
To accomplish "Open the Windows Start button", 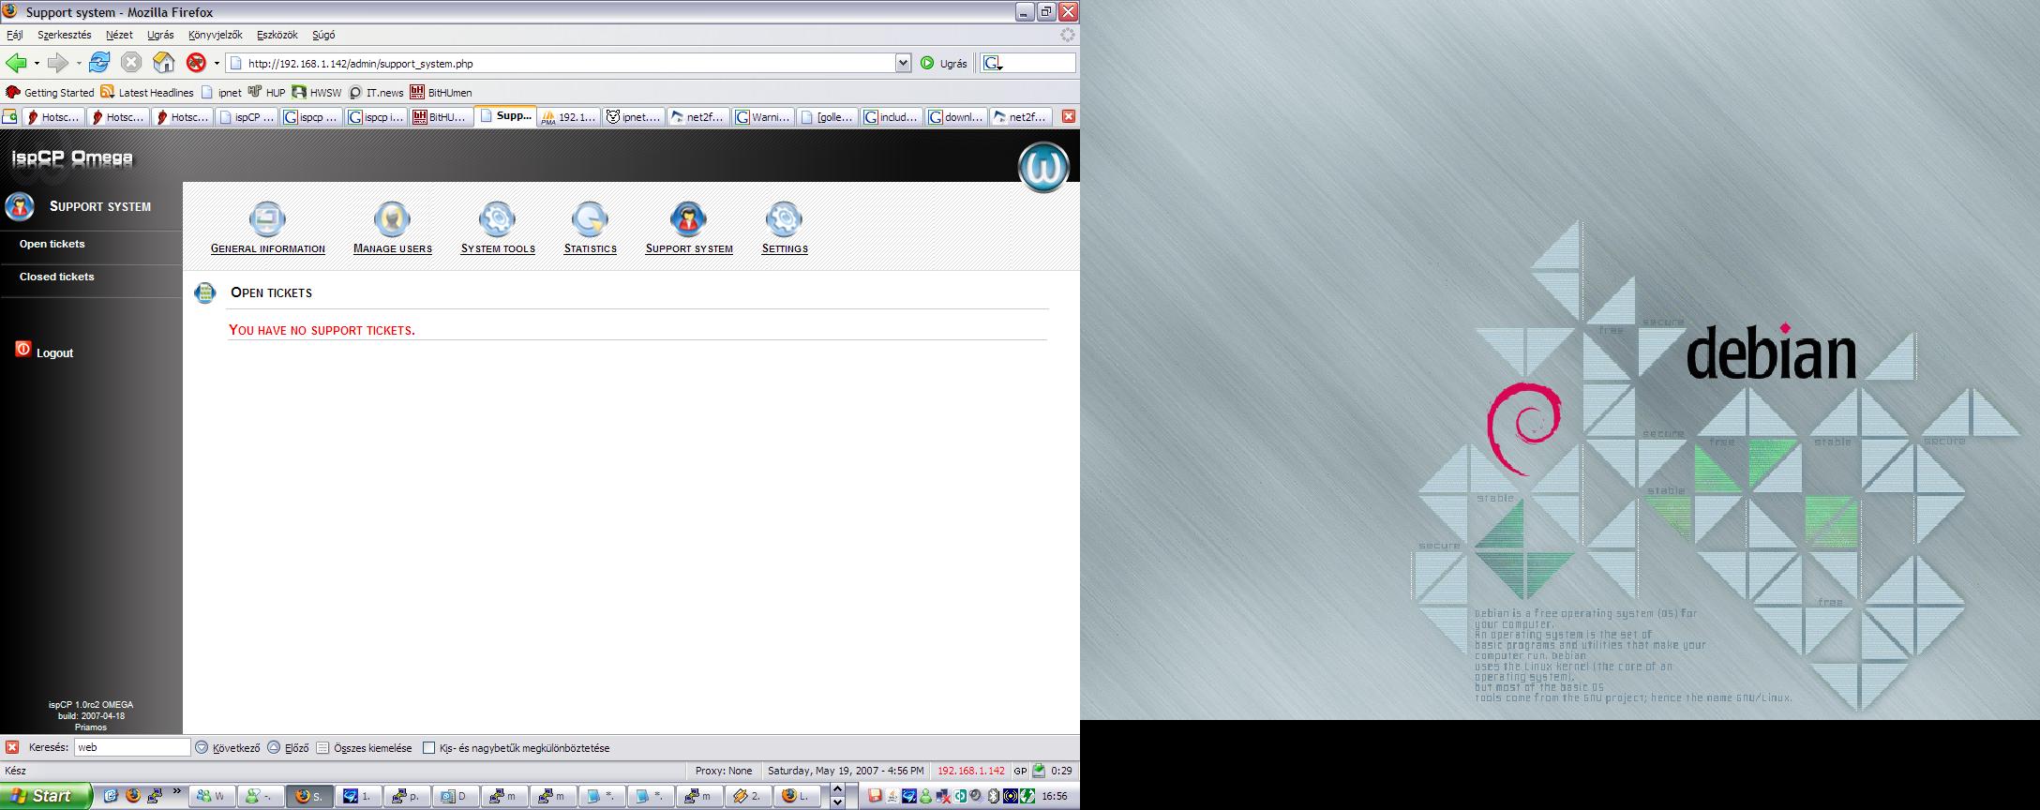I will (x=45, y=796).
